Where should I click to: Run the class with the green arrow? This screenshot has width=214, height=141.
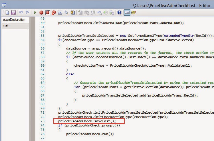[x=35, y=13]
